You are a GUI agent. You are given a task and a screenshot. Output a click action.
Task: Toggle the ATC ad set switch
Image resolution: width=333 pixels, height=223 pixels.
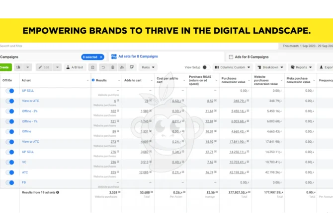[x=10, y=172]
